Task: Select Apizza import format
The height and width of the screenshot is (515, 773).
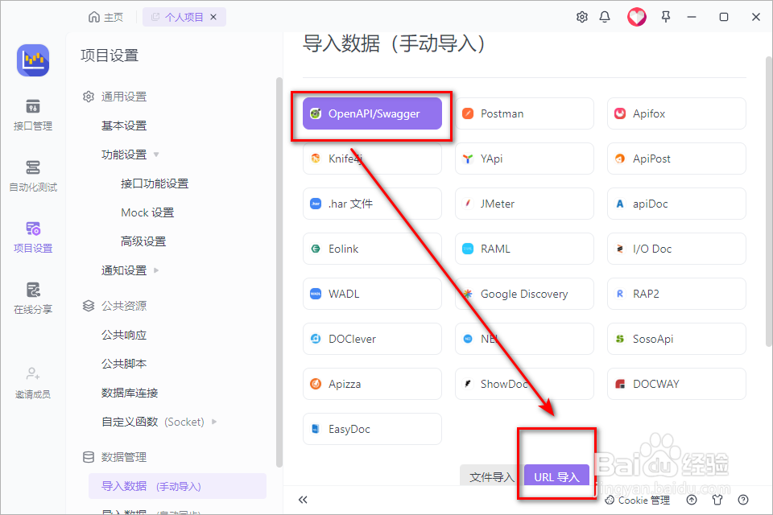Action: [x=372, y=384]
